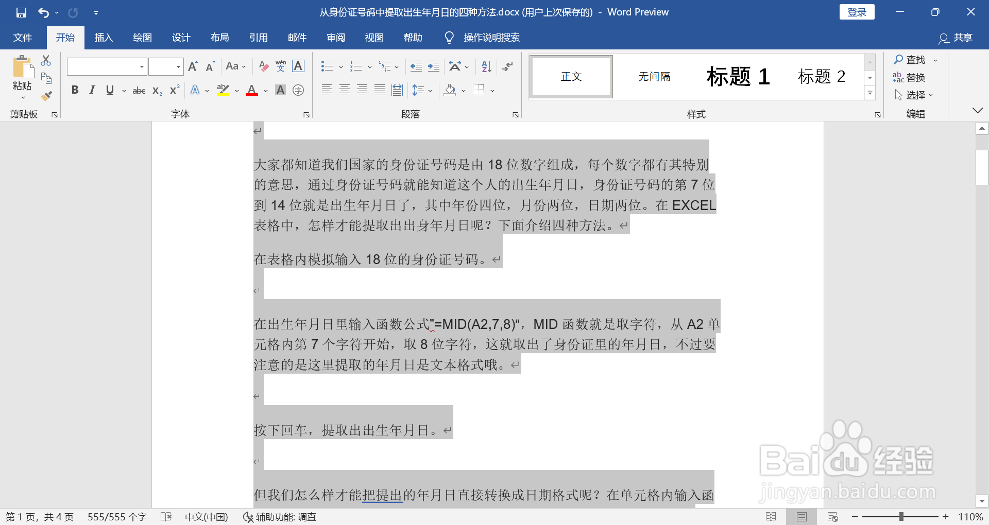This screenshot has width=989, height=525.
Task: Switch to Web Layout view in status bar
Action: click(x=832, y=517)
